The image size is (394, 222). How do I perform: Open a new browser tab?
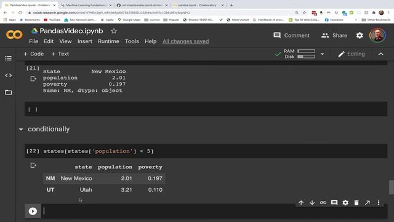[231, 5]
